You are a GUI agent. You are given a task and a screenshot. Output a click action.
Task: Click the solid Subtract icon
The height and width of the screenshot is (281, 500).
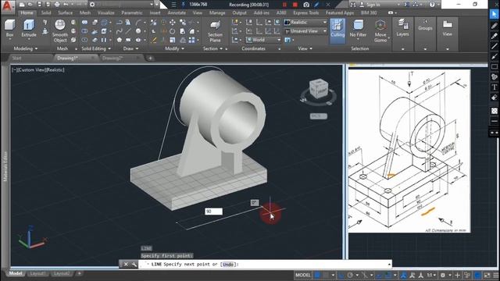point(84,31)
